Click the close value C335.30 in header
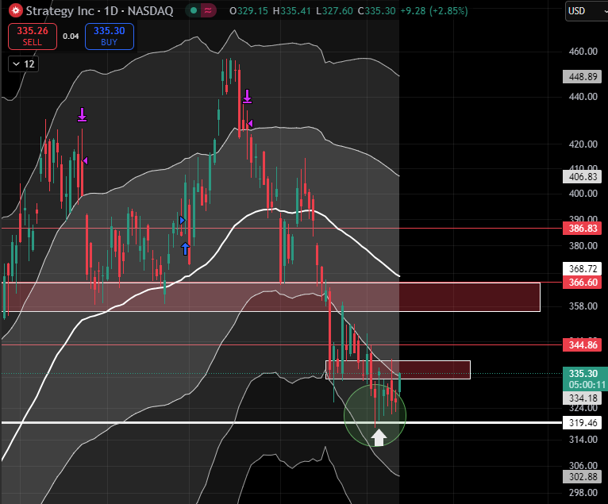This screenshot has height=504, width=608. coord(376,11)
